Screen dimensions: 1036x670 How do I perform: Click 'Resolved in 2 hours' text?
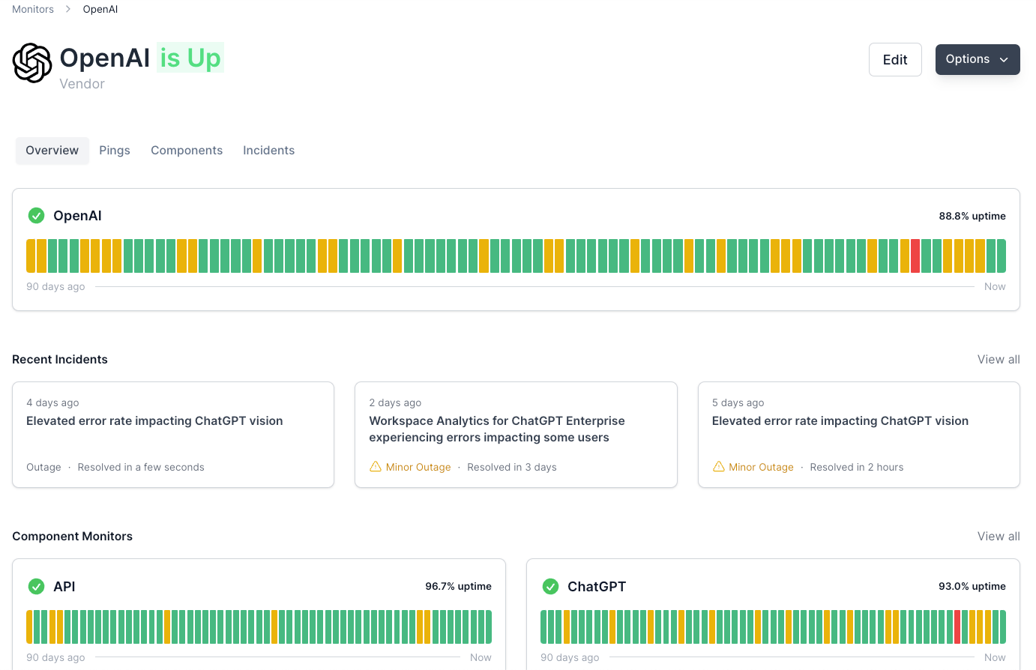click(857, 467)
